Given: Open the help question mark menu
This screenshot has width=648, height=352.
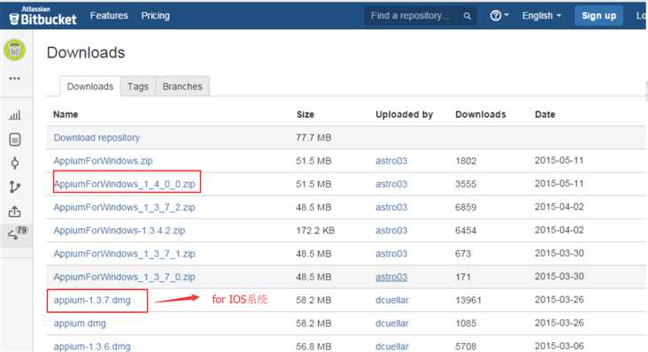Looking at the screenshot, I should (498, 16).
